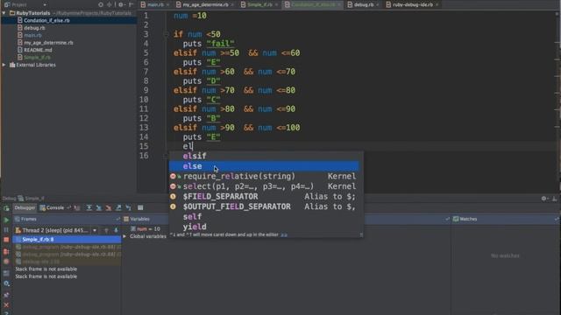Click the Step Out icon
Screen dimensions: 561x315
point(118,208)
